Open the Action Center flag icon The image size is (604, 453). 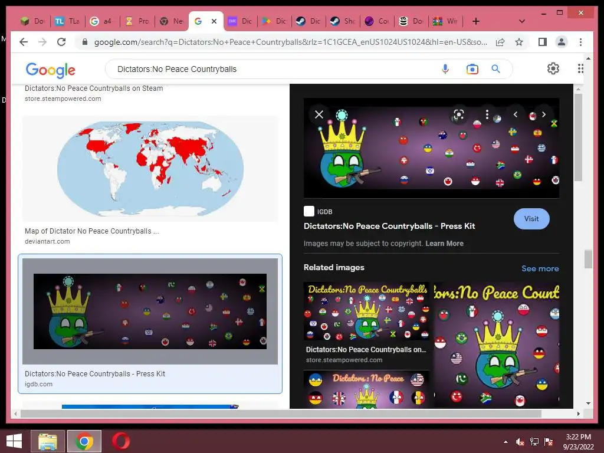(x=549, y=442)
